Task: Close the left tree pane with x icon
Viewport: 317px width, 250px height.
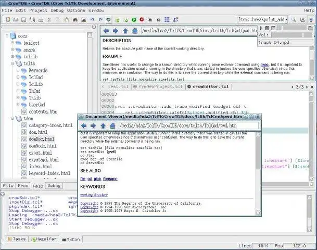Action: (94, 27)
